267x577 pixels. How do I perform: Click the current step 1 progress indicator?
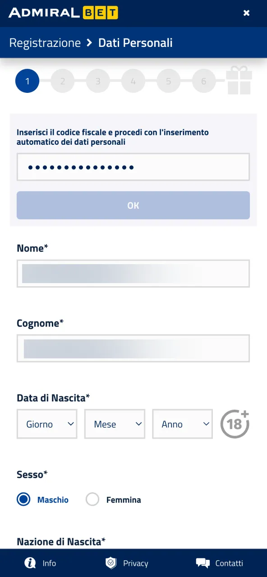click(x=27, y=81)
